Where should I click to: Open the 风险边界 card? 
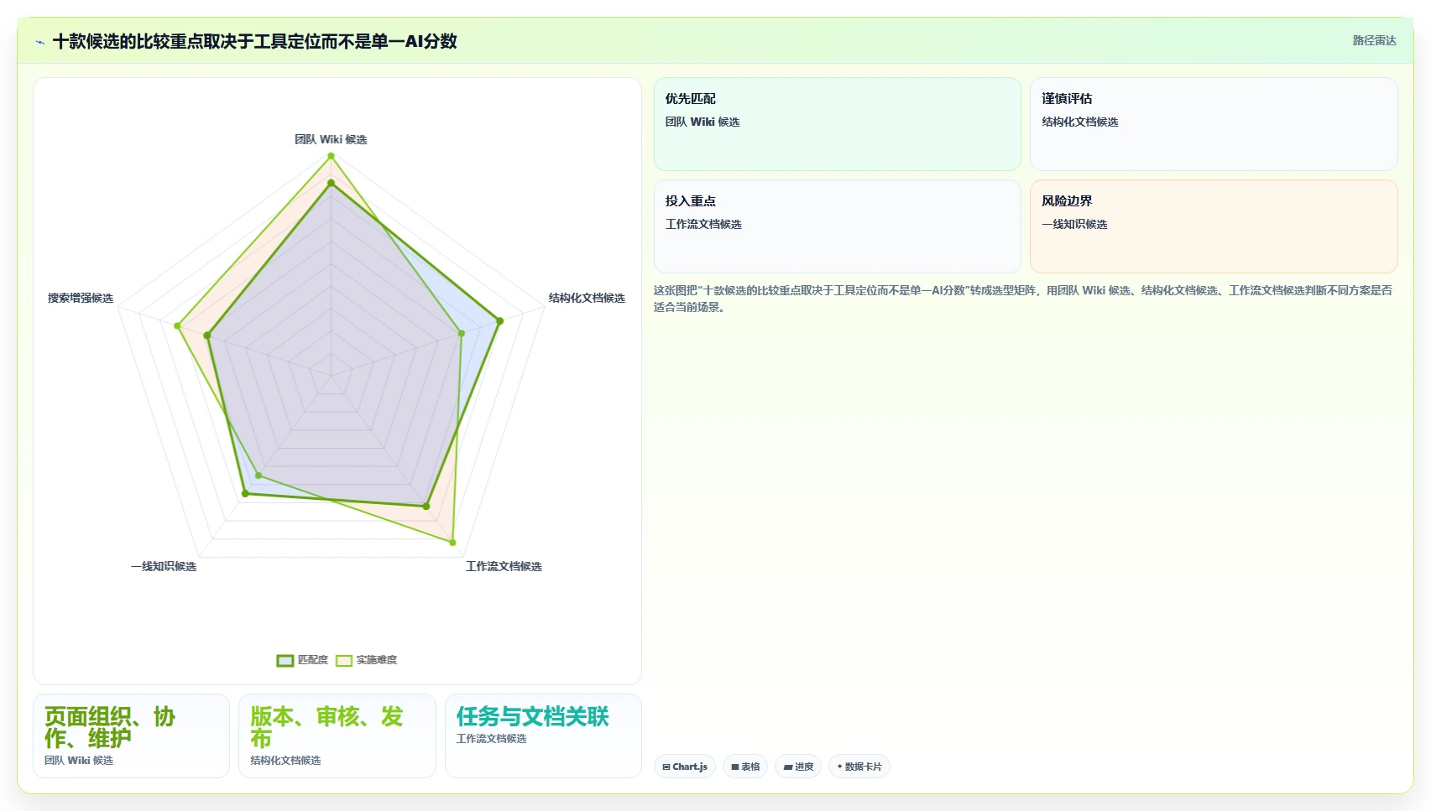(x=1214, y=226)
